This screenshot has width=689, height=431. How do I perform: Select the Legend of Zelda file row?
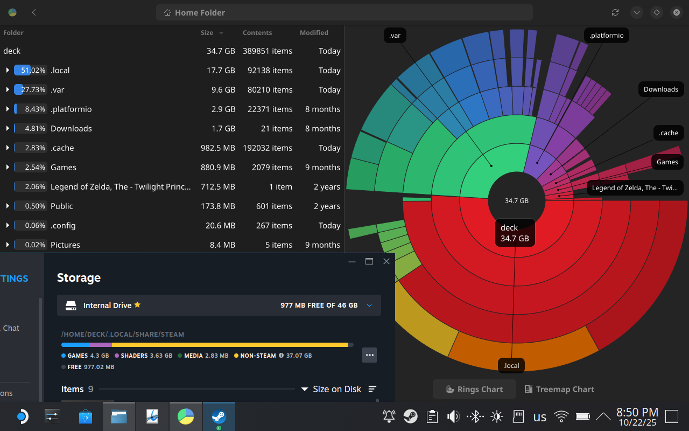(121, 187)
